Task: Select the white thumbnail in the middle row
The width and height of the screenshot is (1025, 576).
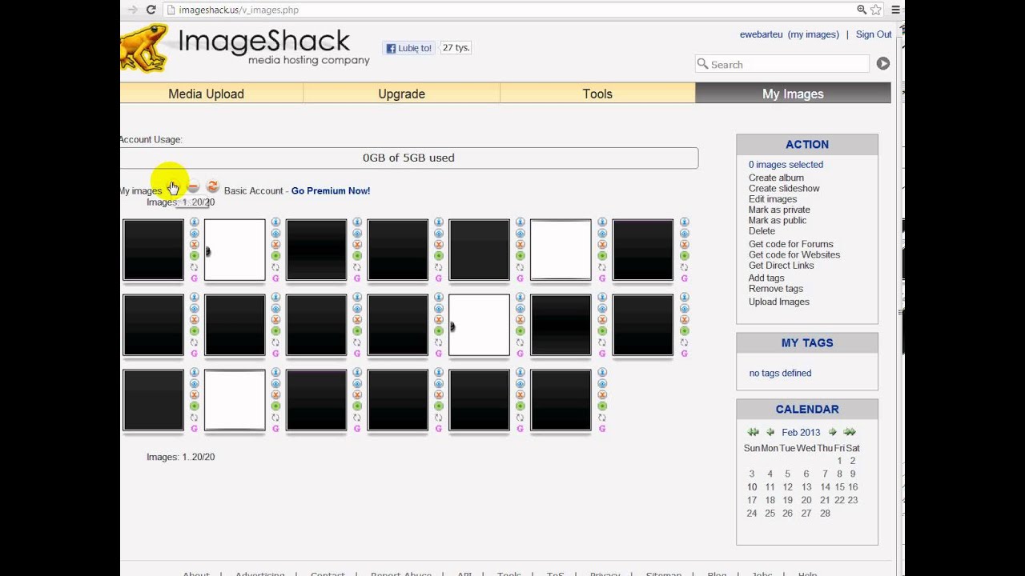Action: 479,325
